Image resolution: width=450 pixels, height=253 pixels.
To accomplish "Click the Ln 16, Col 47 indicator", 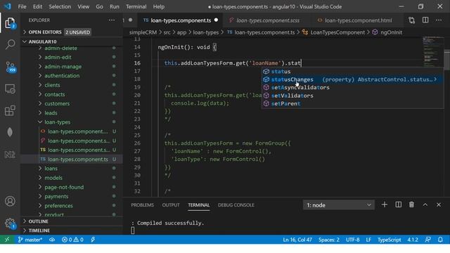I will coord(297,240).
